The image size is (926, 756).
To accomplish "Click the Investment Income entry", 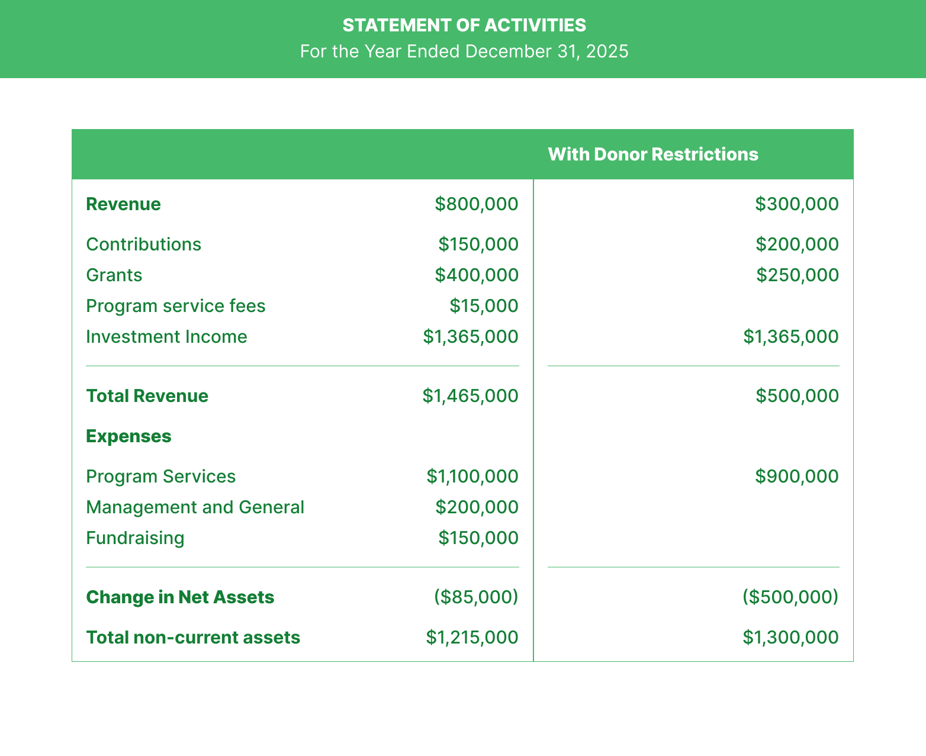I will click(x=166, y=336).
